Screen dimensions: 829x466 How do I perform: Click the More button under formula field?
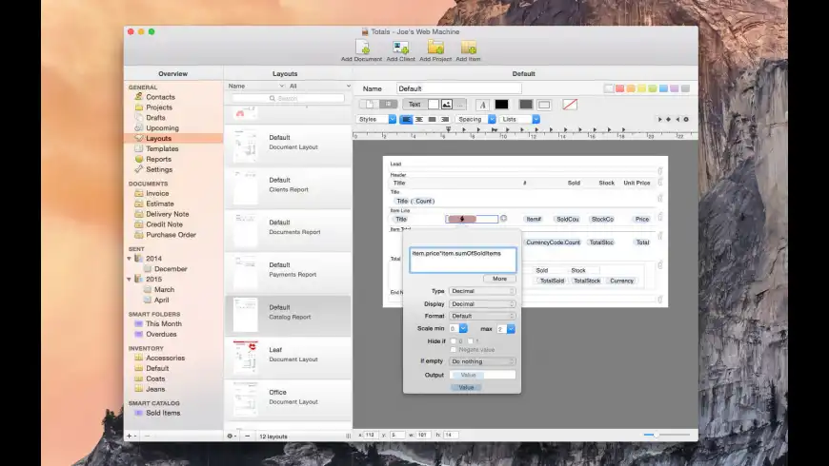tap(499, 279)
